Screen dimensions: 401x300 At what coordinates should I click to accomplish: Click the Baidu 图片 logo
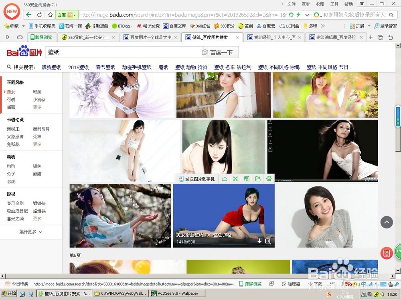pos(24,51)
